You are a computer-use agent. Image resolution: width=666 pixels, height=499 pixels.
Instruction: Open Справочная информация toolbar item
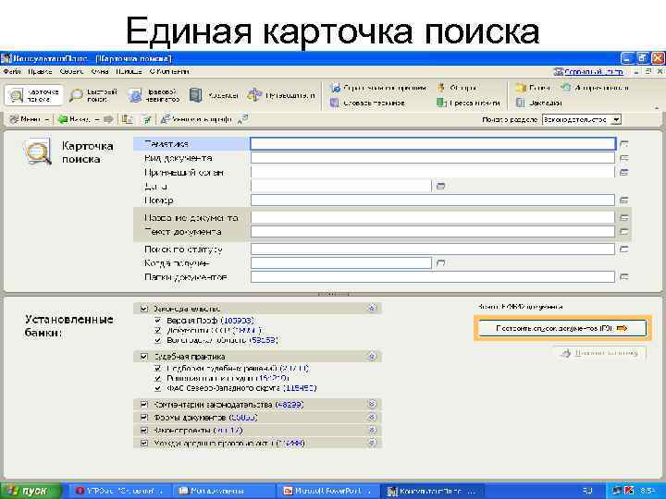[x=378, y=88]
